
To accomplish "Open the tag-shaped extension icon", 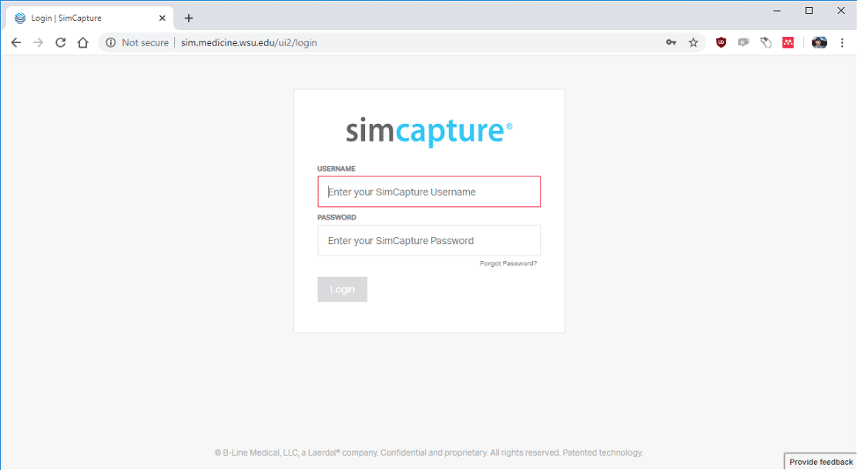I will [x=765, y=42].
